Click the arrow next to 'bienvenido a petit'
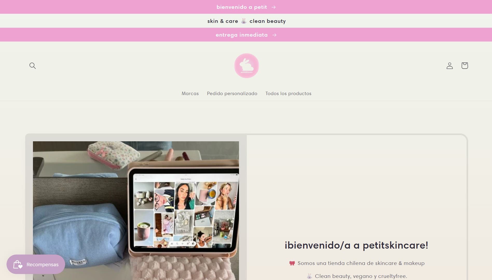Viewport: 492px width, 280px height. [x=274, y=7]
